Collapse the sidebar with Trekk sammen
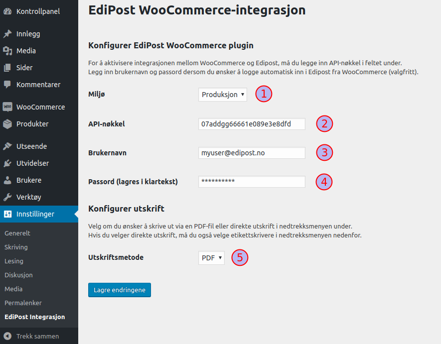 pos(38,336)
